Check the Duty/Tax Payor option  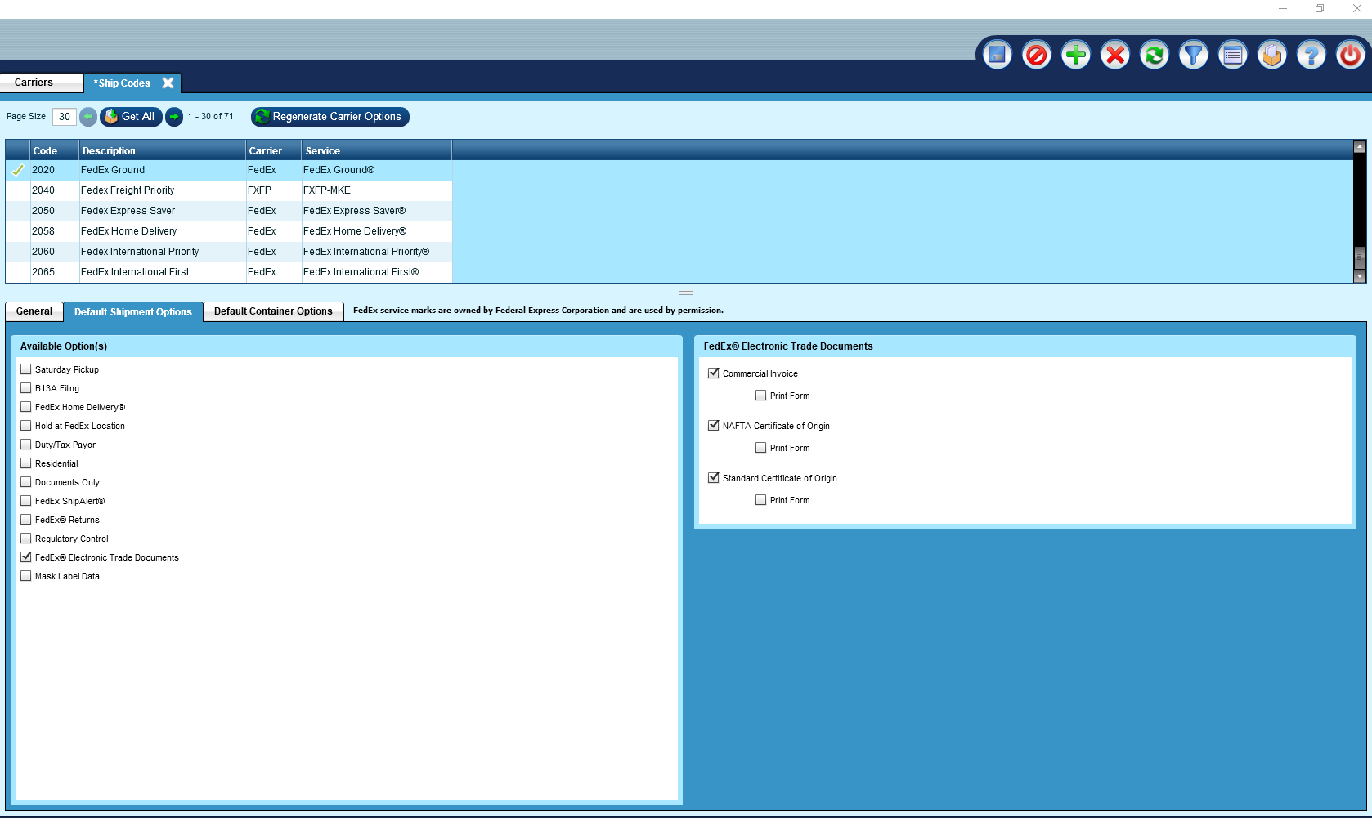coord(26,445)
